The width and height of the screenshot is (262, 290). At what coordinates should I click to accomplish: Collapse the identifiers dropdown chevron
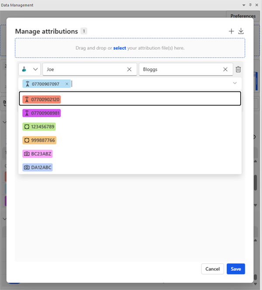click(x=234, y=83)
